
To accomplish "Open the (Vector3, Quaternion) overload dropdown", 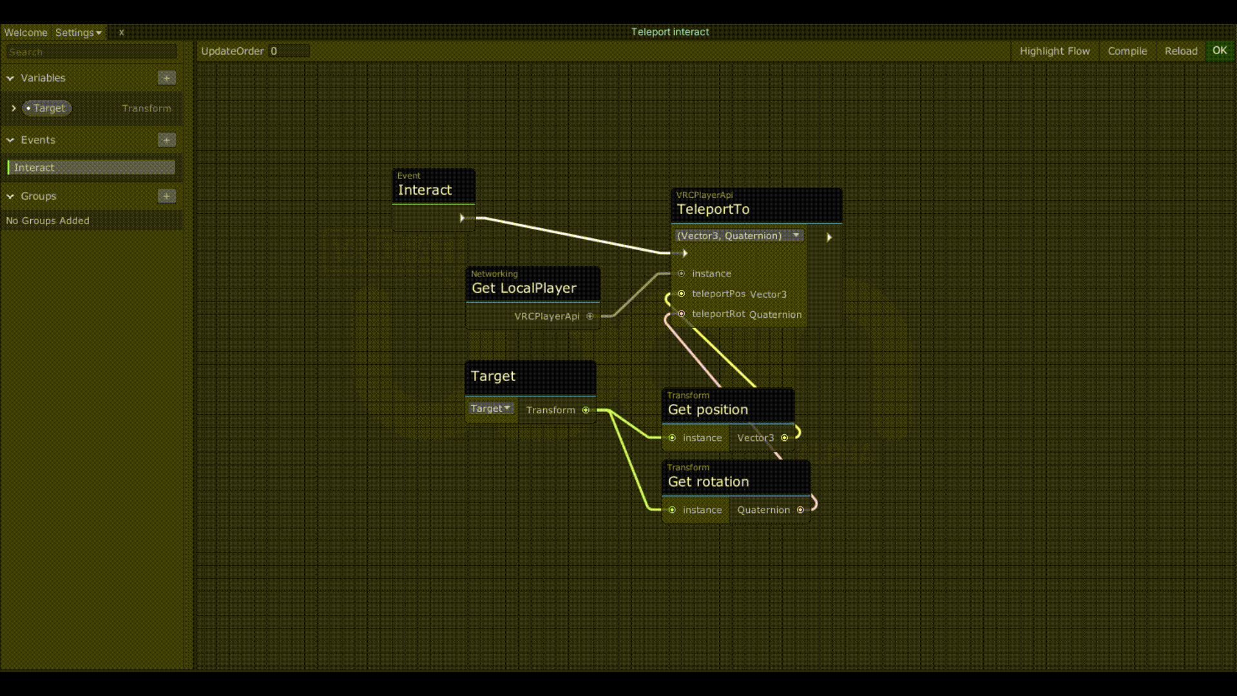I will [x=738, y=236].
